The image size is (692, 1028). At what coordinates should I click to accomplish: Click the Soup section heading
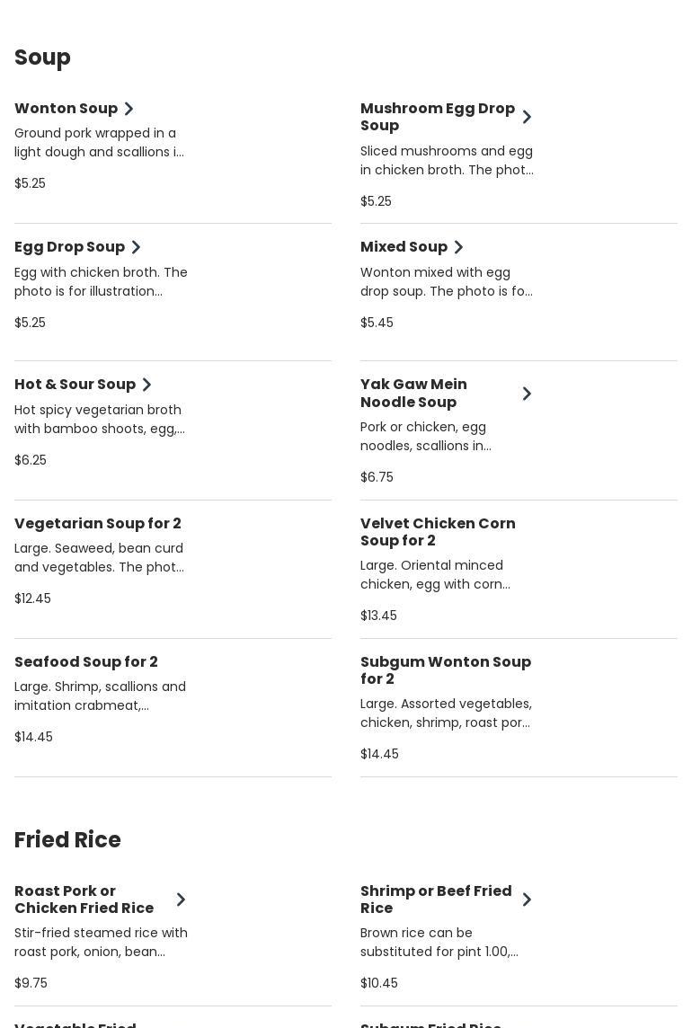pos(42,58)
